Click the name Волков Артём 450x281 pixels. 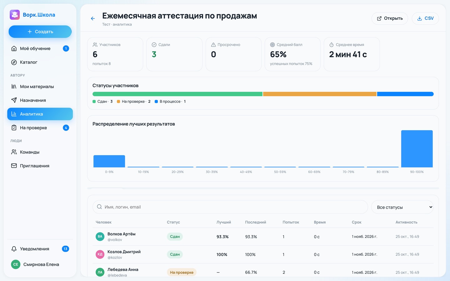point(122,234)
